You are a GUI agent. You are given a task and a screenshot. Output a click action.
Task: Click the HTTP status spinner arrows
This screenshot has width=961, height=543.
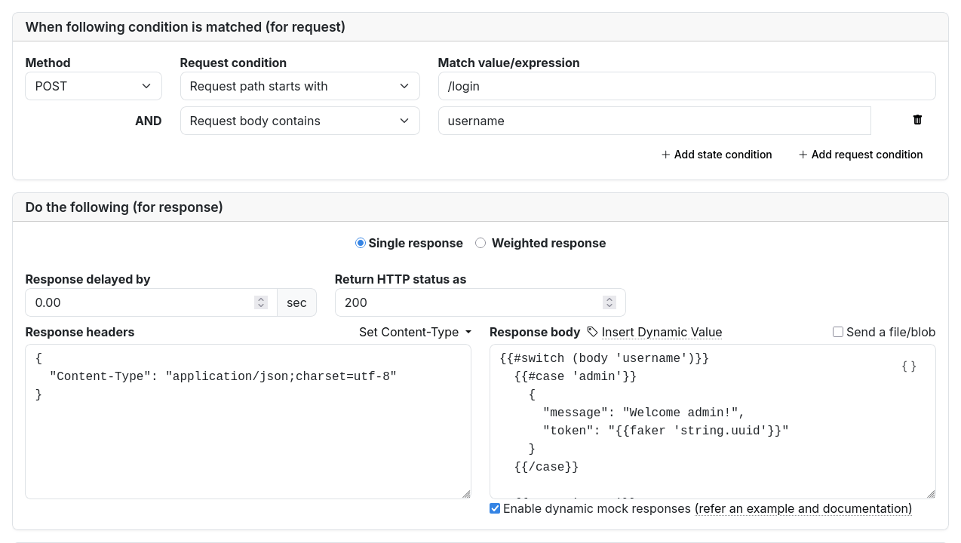pos(609,302)
